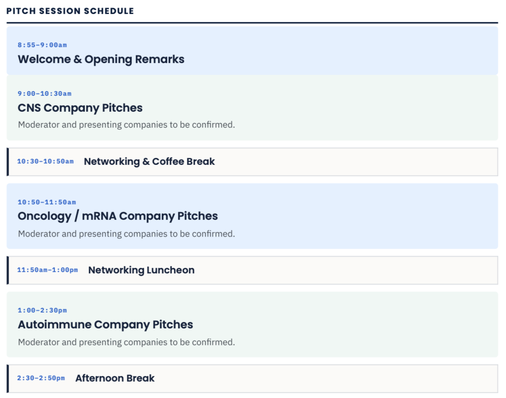Click the dark bar beside Afternoon Break

click(x=8, y=378)
